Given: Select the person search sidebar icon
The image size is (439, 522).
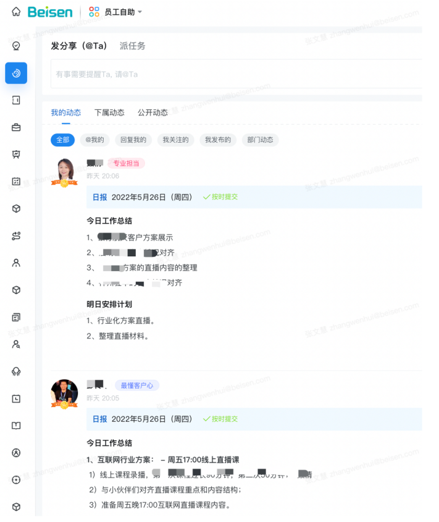Looking at the screenshot, I should click(16, 344).
